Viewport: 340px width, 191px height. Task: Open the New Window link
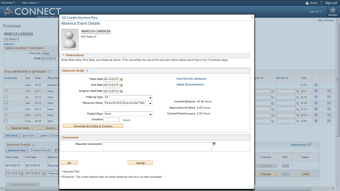pos(326,20)
